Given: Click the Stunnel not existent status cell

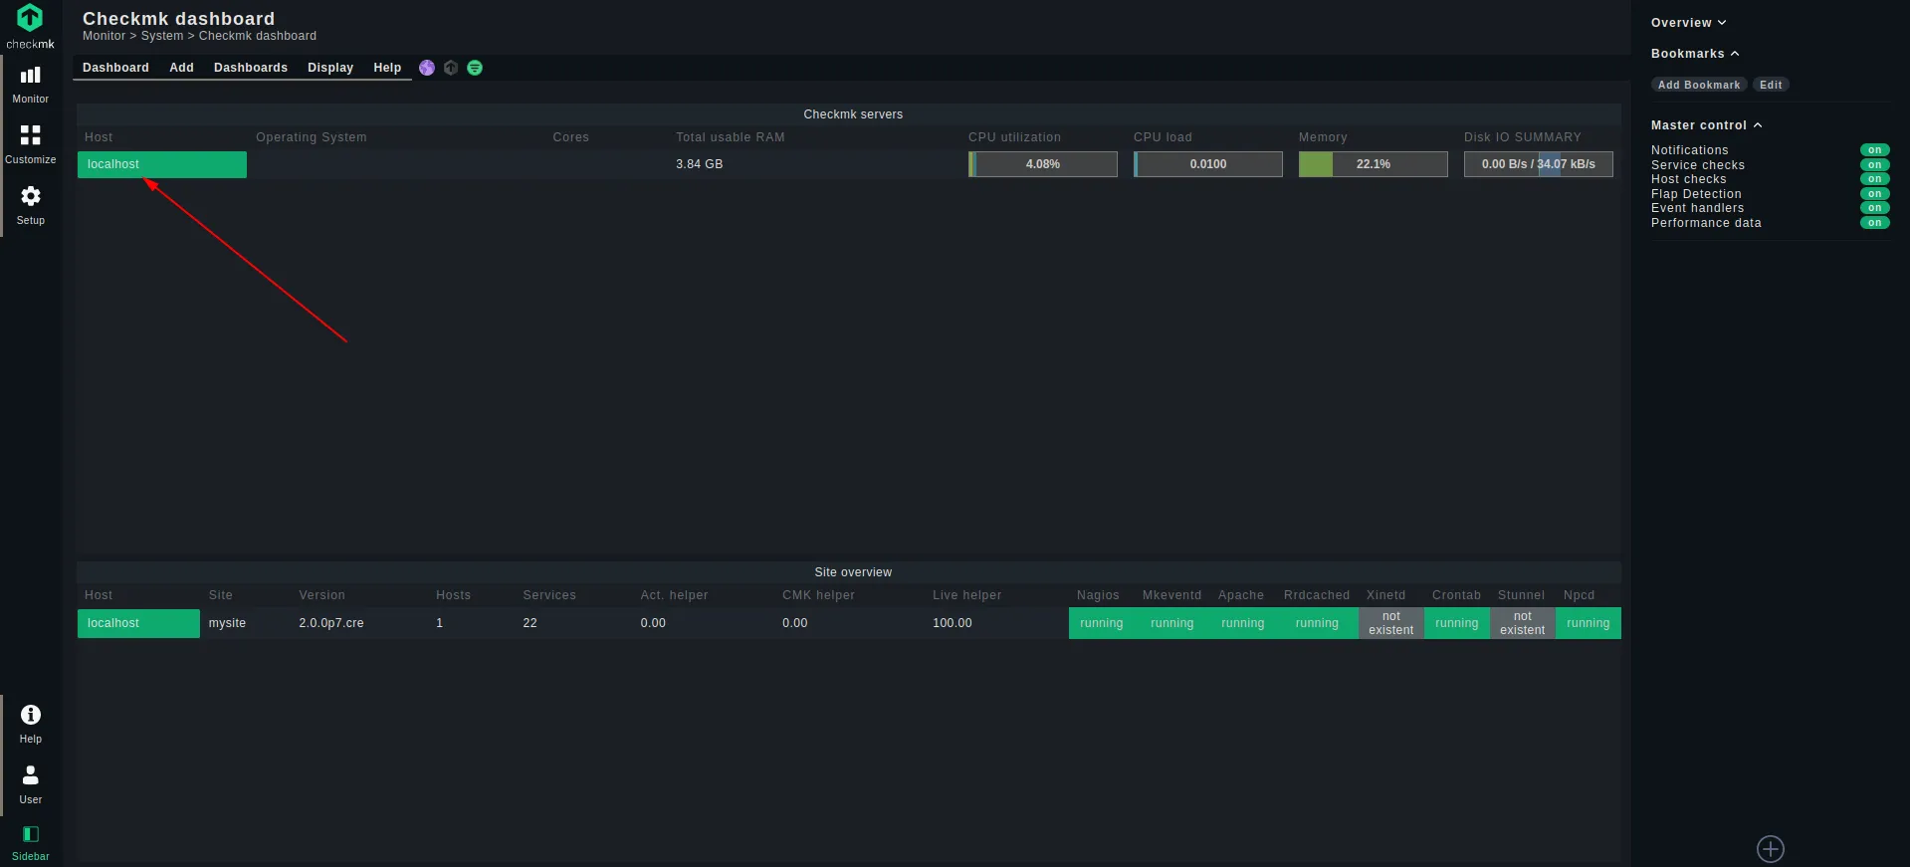Looking at the screenshot, I should (1523, 623).
